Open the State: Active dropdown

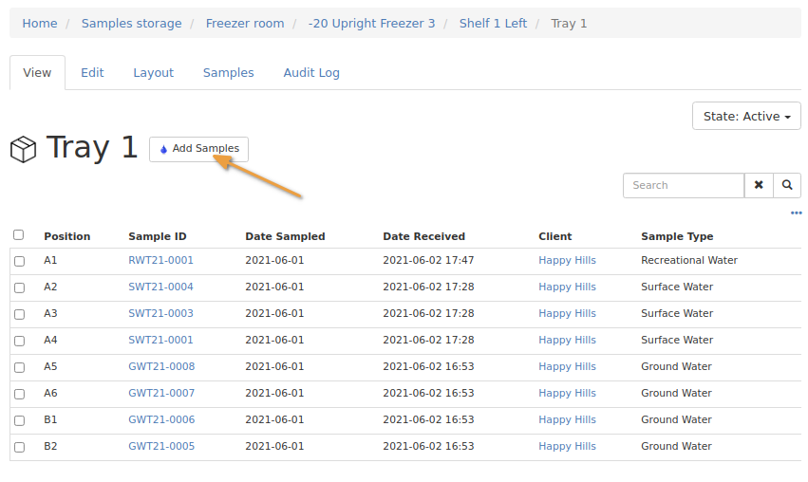coord(746,117)
